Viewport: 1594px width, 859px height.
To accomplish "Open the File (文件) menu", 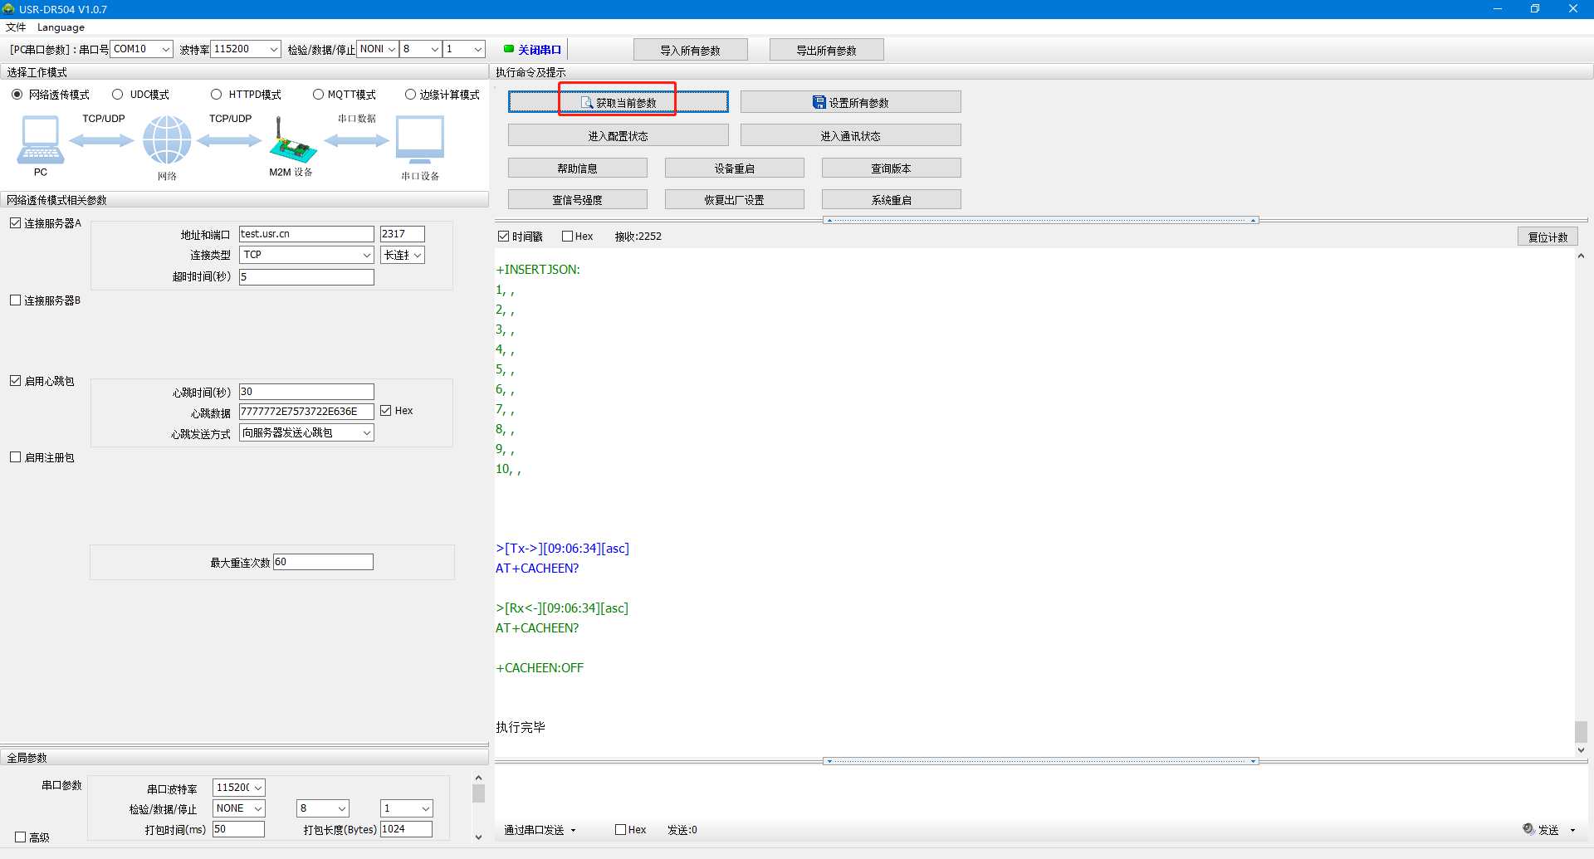I will 16,27.
